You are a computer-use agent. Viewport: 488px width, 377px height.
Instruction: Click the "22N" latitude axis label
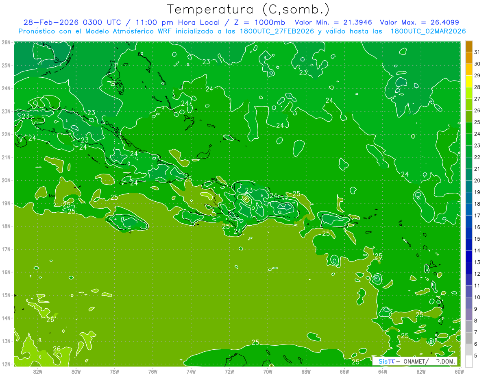[6, 134]
